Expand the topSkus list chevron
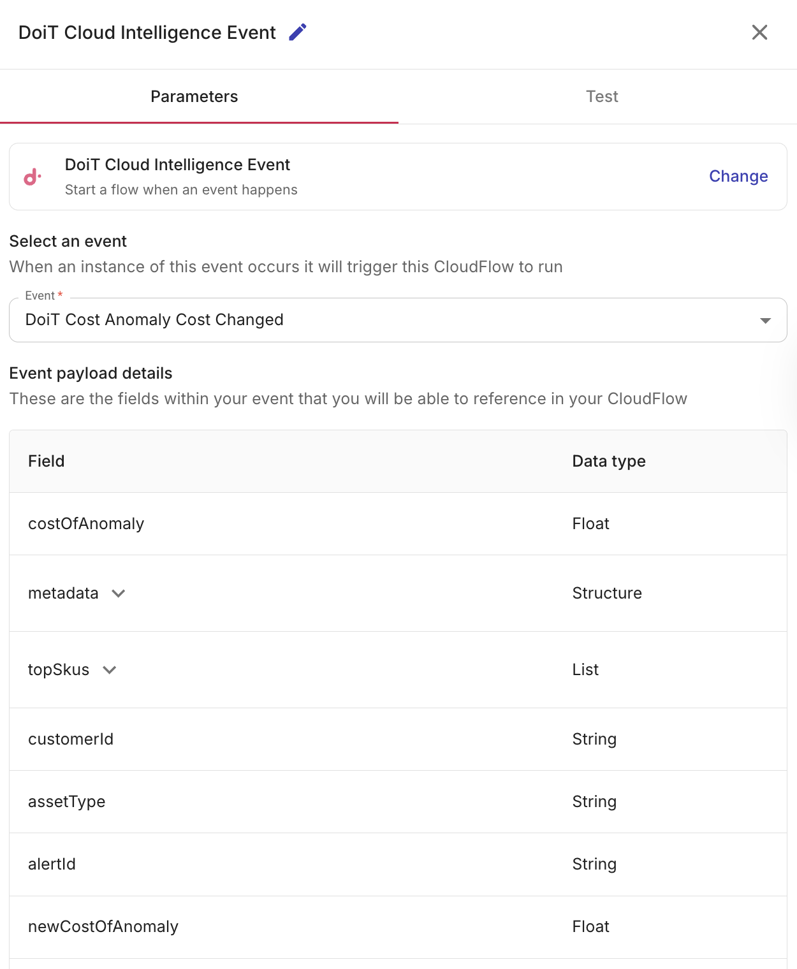The image size is (797, 969). pos(110,670)
